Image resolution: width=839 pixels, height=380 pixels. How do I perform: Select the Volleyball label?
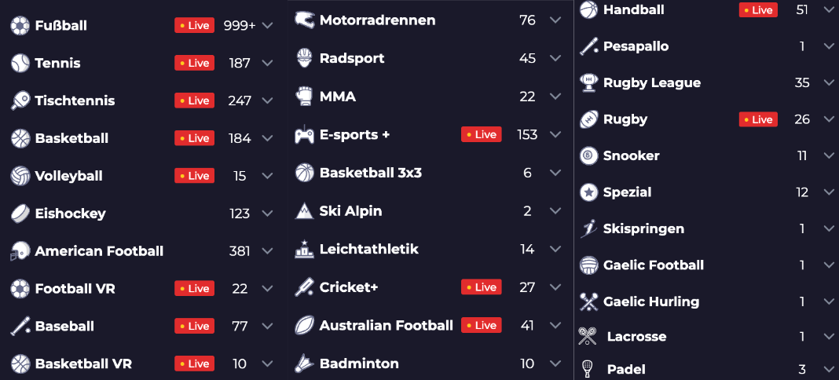[x=68, y=176]
